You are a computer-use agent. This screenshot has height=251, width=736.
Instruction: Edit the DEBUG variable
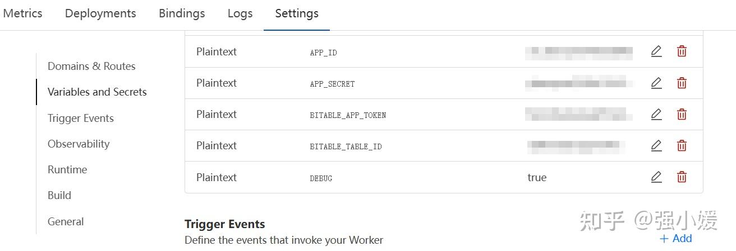coord(656,177)
